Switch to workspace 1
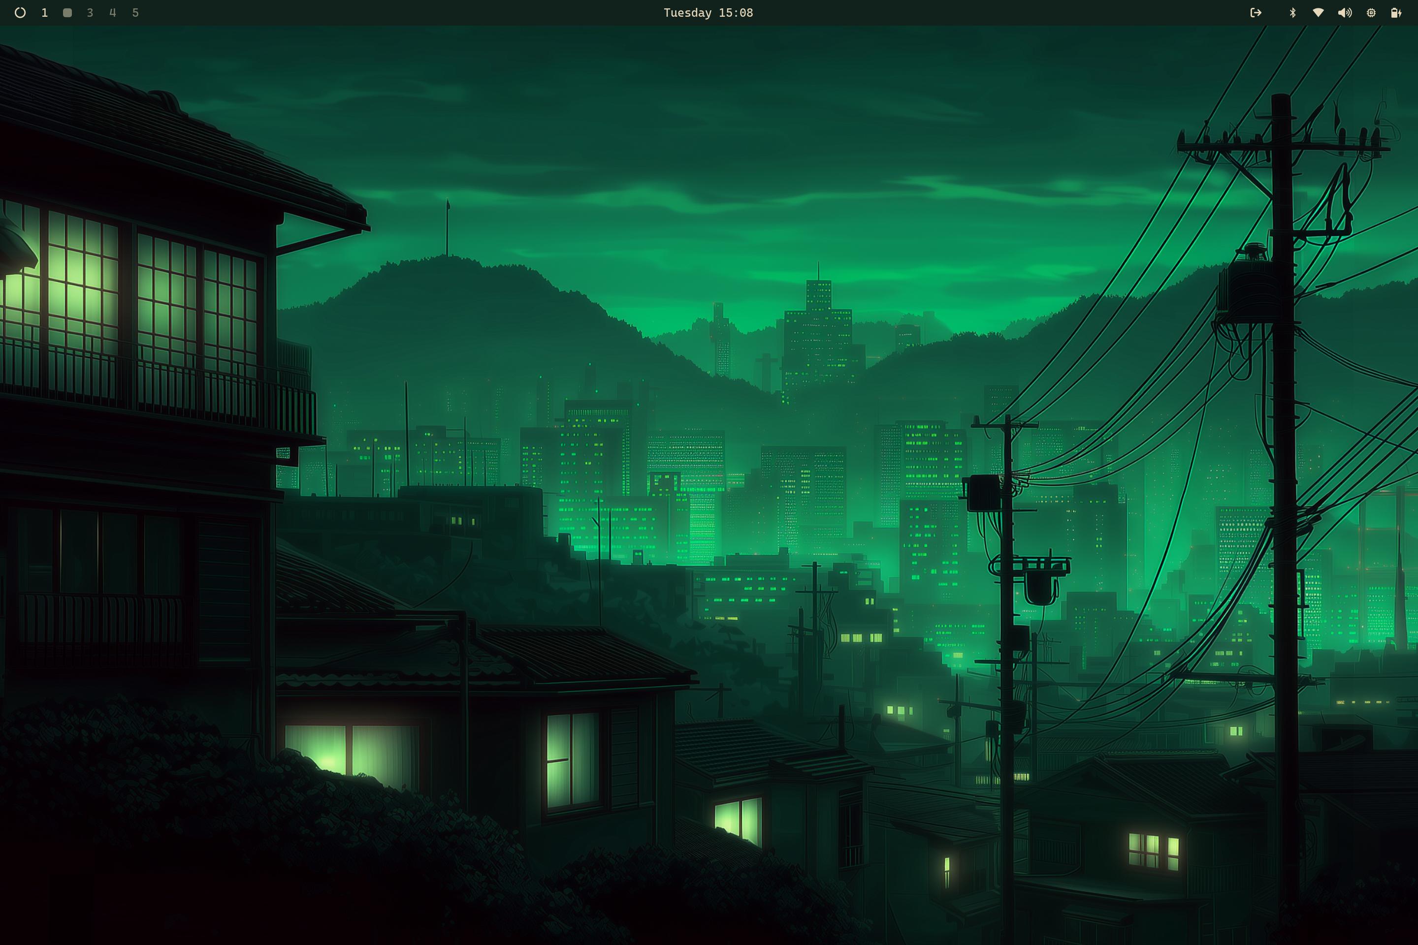This screenshot has width=1418, height=945. [45, 13]
